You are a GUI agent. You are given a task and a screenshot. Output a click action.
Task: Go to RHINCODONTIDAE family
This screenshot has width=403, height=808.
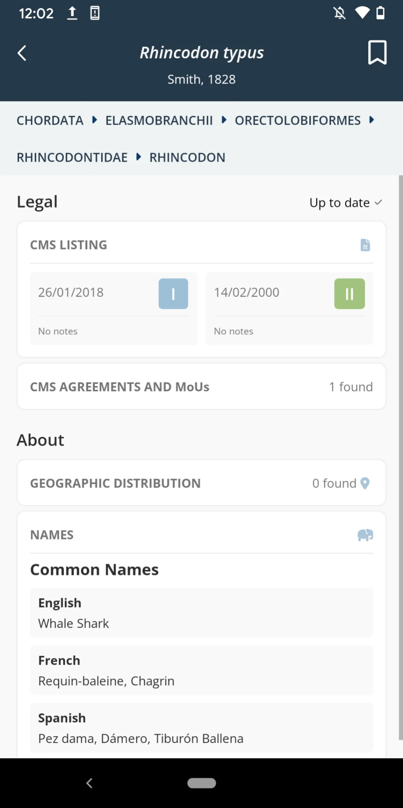(x=72, y=157)
